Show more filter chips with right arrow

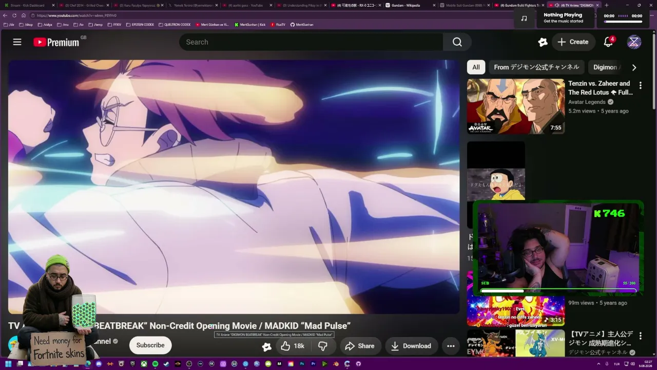[634, 67]
